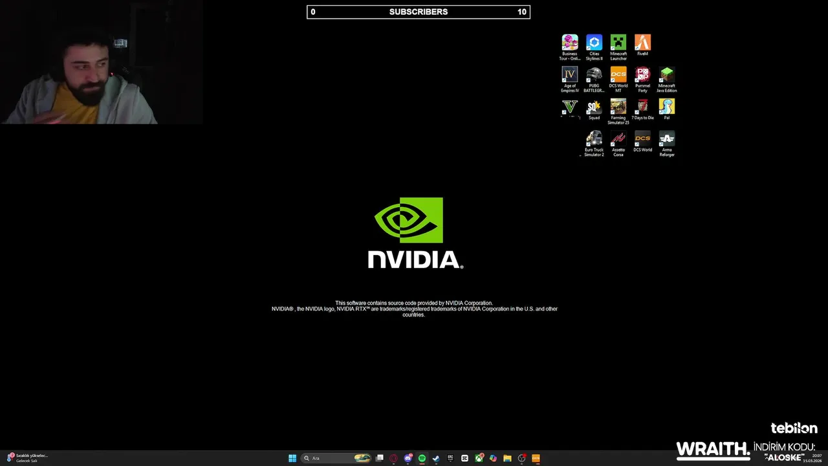Open the weather widget on the taskbar
This screenshot has width=828, height=466.
[28, 458]
